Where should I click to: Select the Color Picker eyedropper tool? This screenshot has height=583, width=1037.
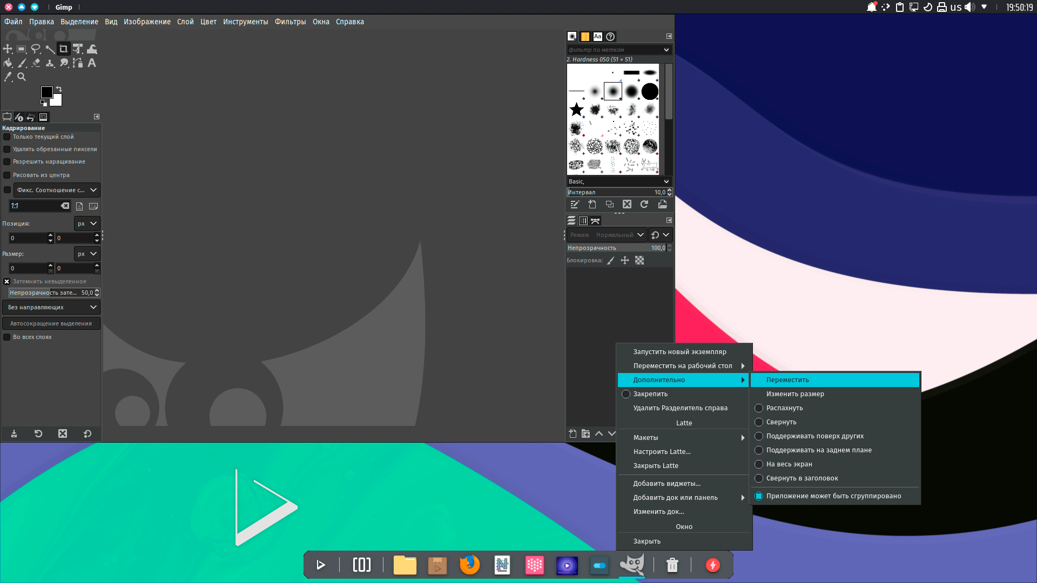click(x=8, y=77)
